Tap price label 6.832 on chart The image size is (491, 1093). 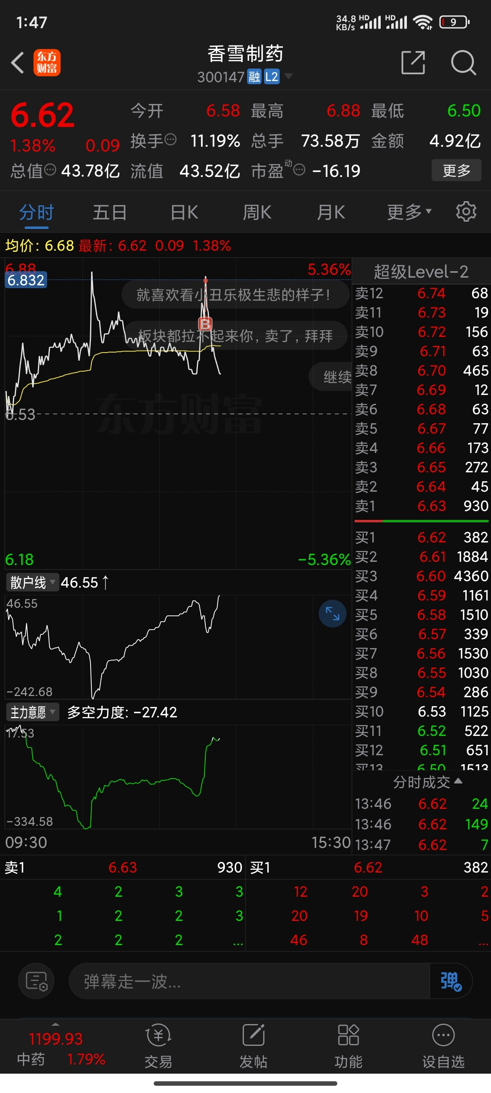click(26, 280)
